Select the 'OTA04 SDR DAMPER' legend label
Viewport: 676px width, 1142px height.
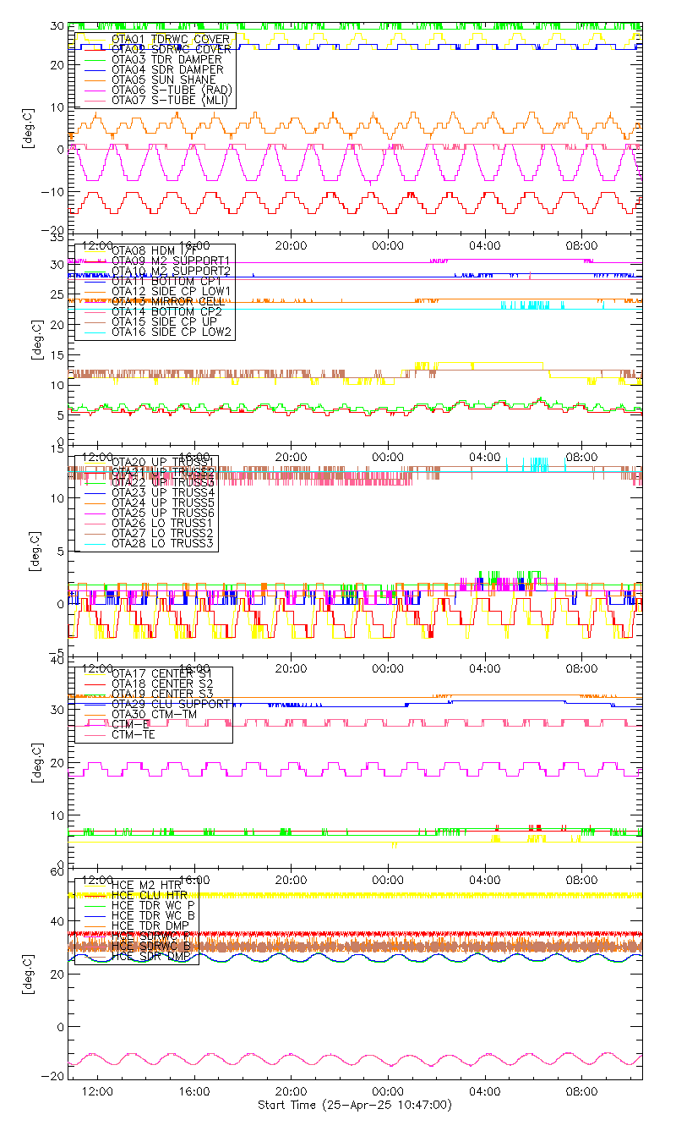(x=167, y=69)
